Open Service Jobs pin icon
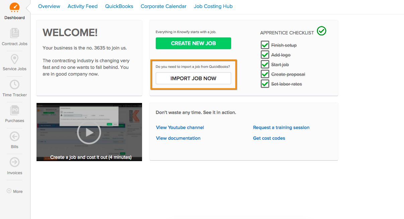Image resolution: width=404 pixels, height=219 pixels. tap(14, 59)
